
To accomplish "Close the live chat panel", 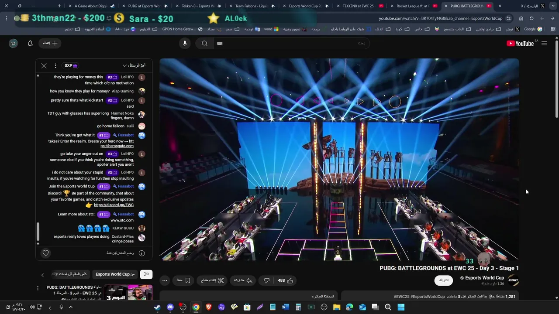I will tap(44, 65).
